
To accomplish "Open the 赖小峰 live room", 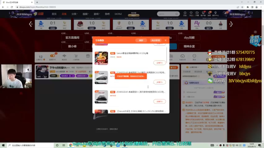I will point(72,46).
